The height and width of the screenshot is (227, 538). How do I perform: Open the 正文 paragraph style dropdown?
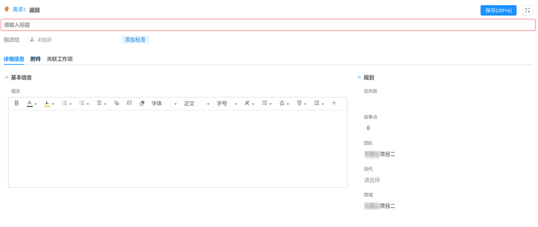(197, 104)
